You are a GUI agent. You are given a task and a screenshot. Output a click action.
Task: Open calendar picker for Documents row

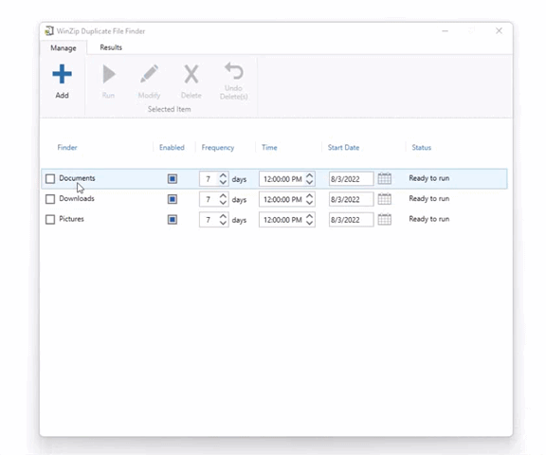[385, 178]
